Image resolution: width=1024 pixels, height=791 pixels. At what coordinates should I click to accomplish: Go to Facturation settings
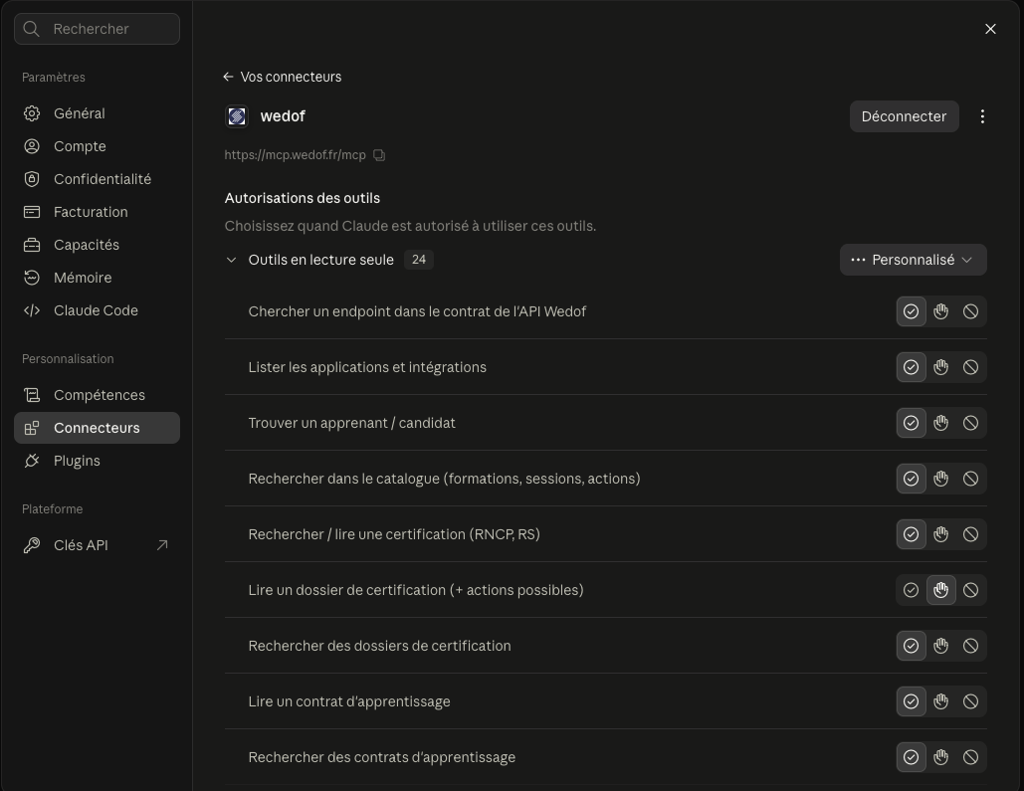click(97, 212)
